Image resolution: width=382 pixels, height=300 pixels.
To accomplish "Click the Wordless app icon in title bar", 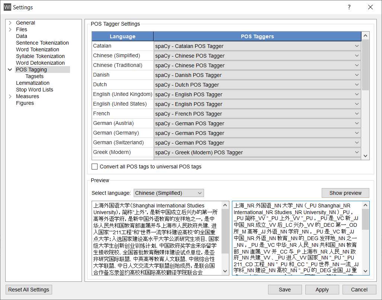I will (7, 7).
